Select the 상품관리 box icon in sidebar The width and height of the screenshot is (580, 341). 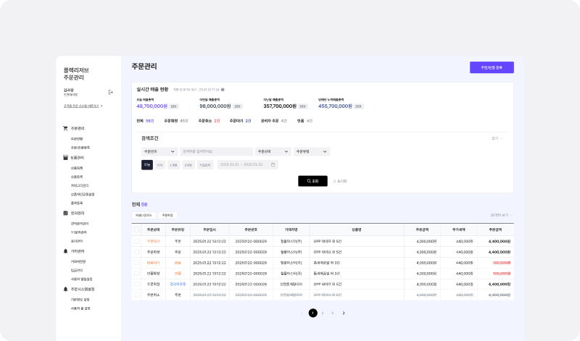(x=65, y=158)
